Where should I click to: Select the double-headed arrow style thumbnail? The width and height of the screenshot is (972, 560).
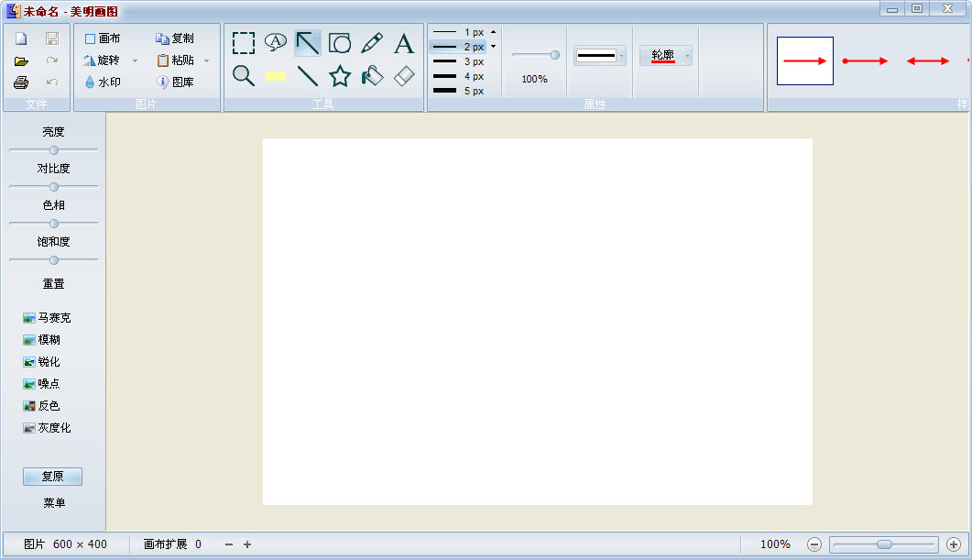[x=928, y=61]
